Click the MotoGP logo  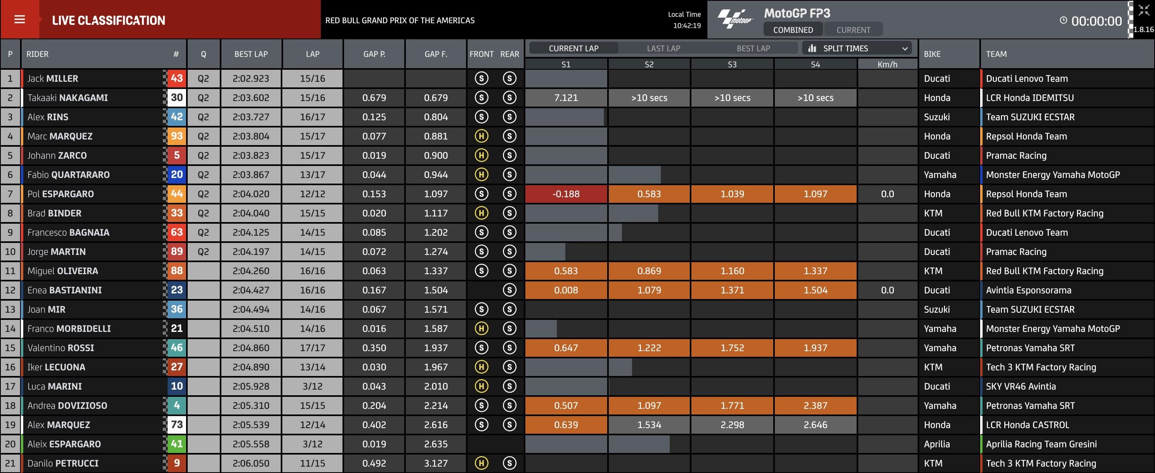click(734, 19)
